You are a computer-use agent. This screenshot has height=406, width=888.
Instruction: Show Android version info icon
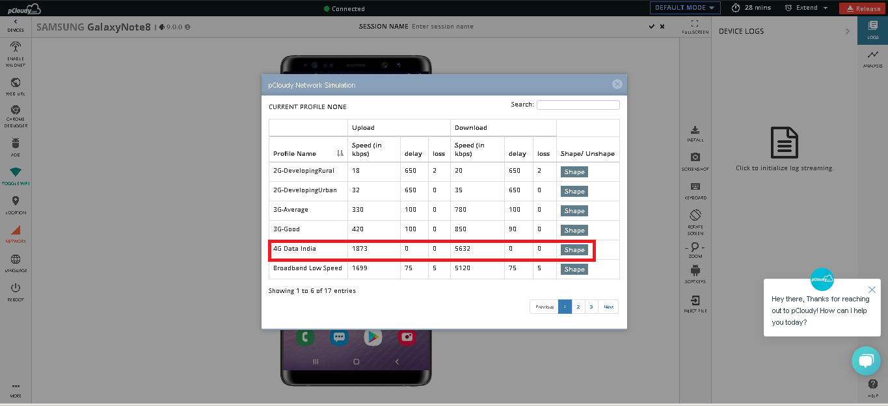pyautogui.click(x=187, y=27)
